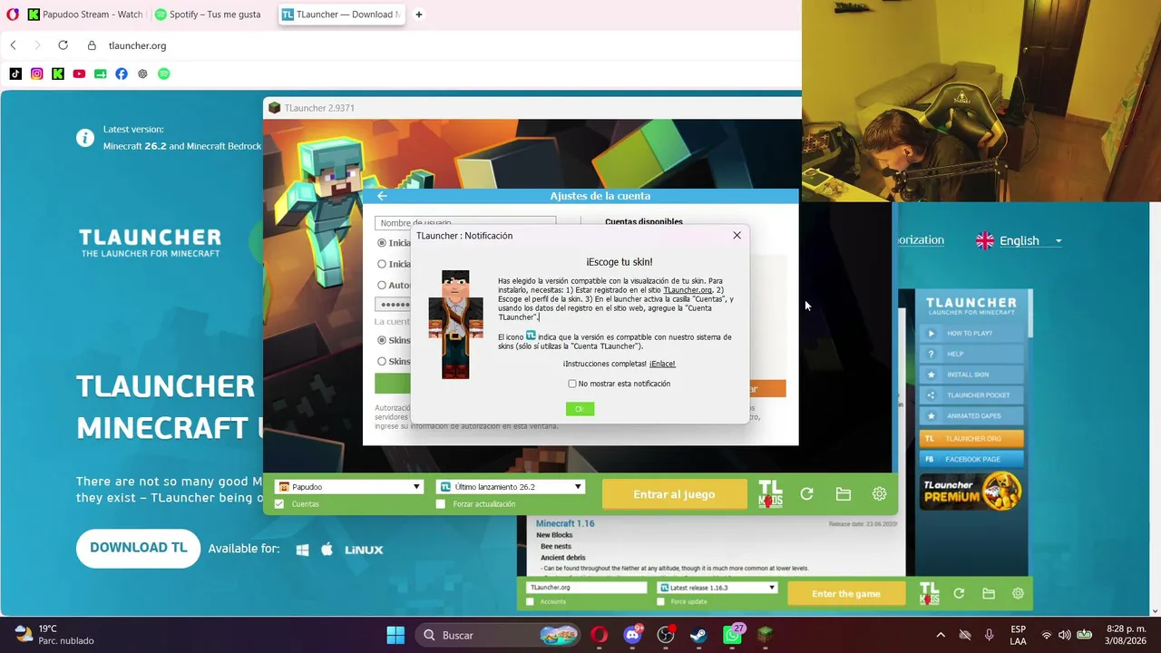The image size is (1161, 653).
Task: Click the Linux download icon
Action: coord(364,550)
